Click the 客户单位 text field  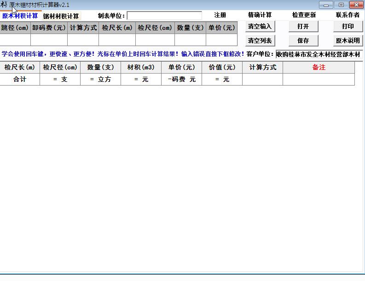(x=319, y=54)
